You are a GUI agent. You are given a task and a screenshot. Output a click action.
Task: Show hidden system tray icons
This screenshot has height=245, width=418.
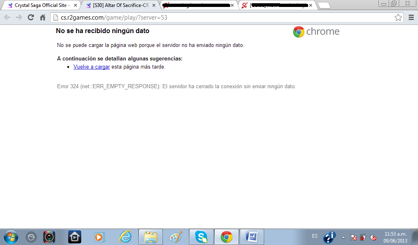[343, 237]
